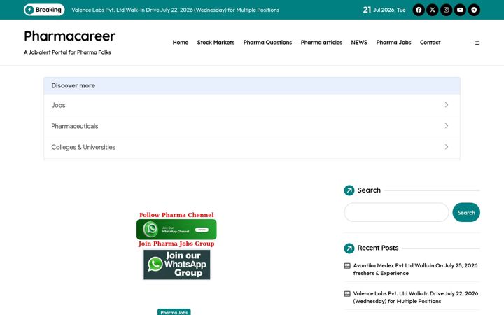The height and width of the screenshot is (315, 504).
Task: Focus the sidebar search input field
Action: click(x=396, y=212)
